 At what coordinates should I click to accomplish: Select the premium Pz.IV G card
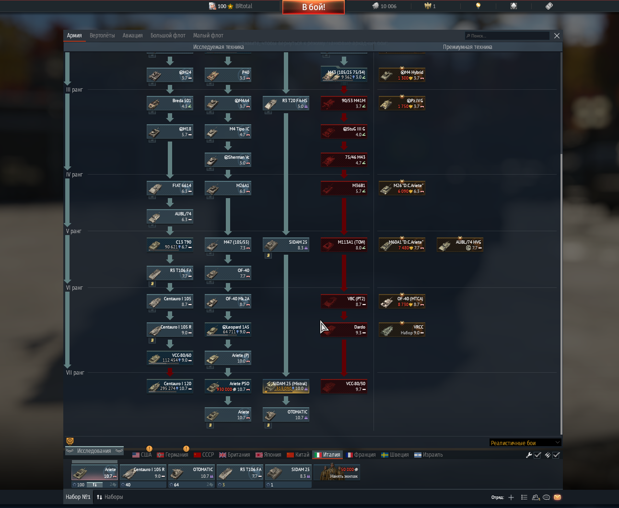tap(402, 103)
